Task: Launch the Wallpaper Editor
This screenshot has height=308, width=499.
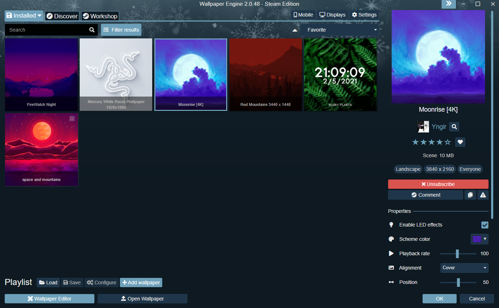Action: 50,299
